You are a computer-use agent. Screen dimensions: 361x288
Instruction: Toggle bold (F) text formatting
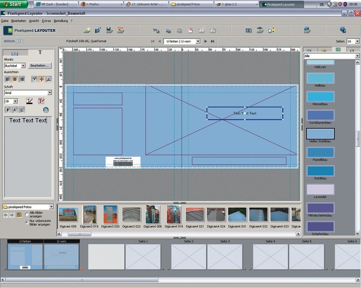tap(8, 110)
